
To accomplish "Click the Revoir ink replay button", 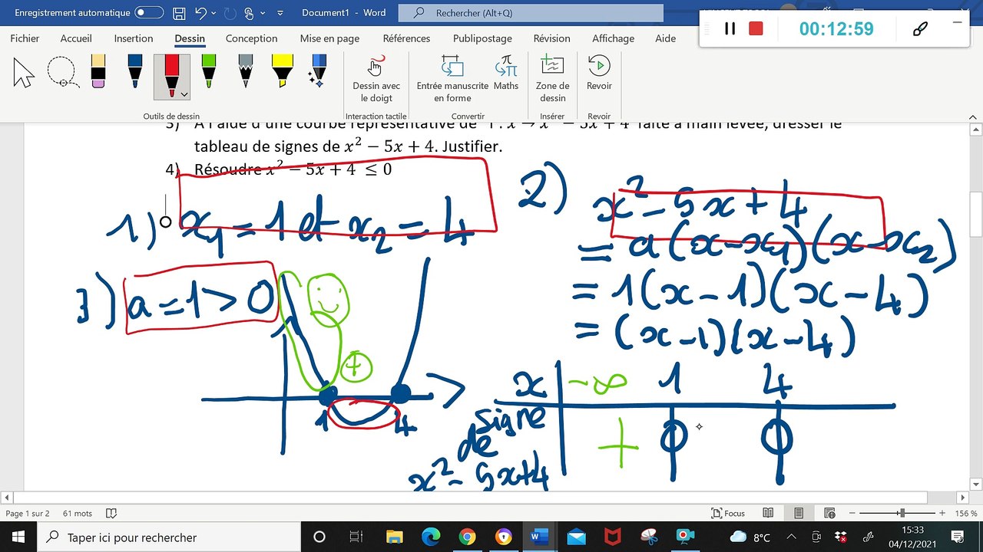I will pos(599,74).
